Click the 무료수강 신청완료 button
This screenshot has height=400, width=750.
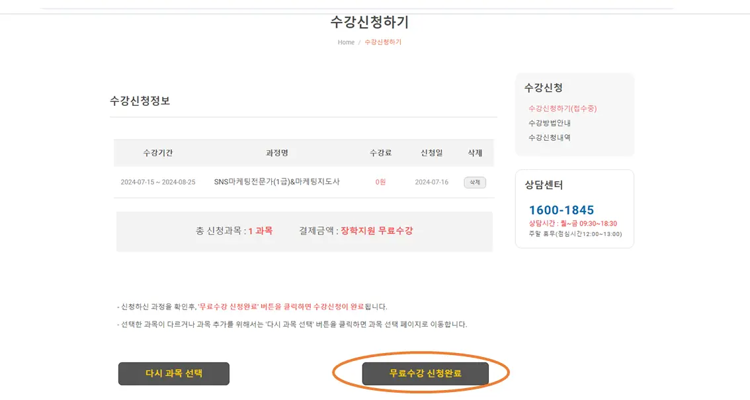[x=425, y=374]
